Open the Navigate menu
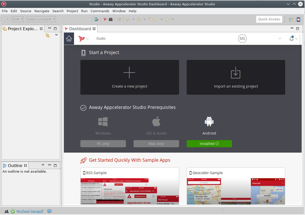Image resolution: width=305 pixels, height=215 pixels. 42,11
